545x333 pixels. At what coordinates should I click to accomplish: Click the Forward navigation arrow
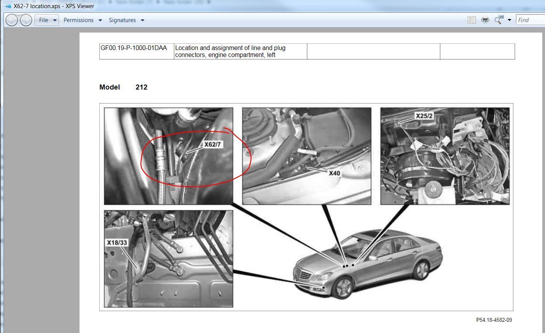(x=26, y=20)
